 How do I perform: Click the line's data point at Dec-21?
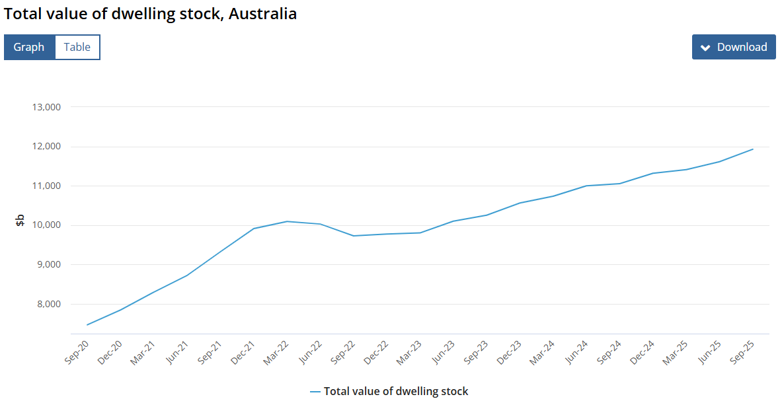pos(254,229)
